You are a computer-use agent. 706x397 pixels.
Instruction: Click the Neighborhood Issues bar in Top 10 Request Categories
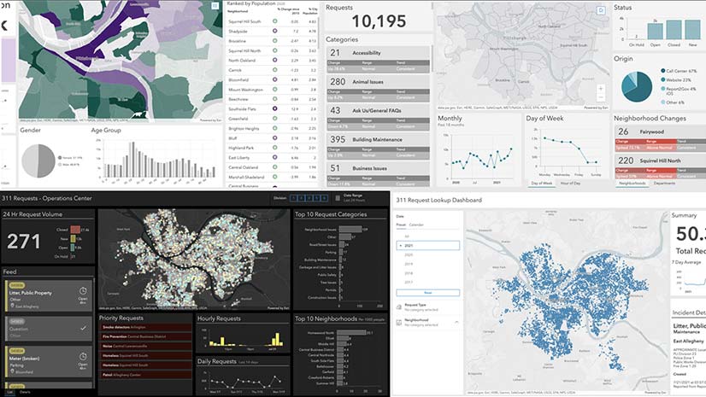point(350,230)
